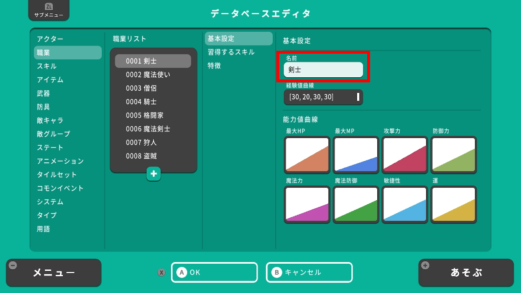Open the 経験値曲線 value selector
521x293 pixels.
(323, 97)
